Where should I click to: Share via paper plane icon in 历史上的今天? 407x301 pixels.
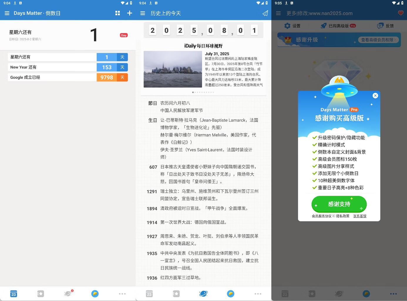click(265, 13)
